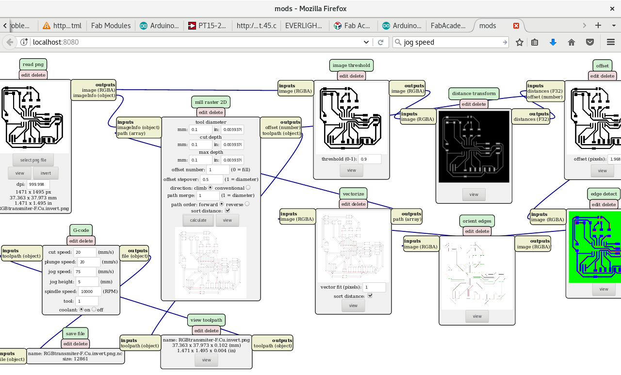This screenshot has height=375, width=621.
Task: Select climb direction radio button
Action: [x=211, y=187]
